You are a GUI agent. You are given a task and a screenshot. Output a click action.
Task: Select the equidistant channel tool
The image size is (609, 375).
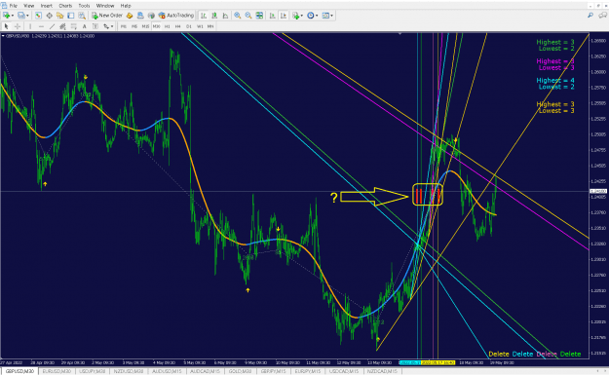62,26
